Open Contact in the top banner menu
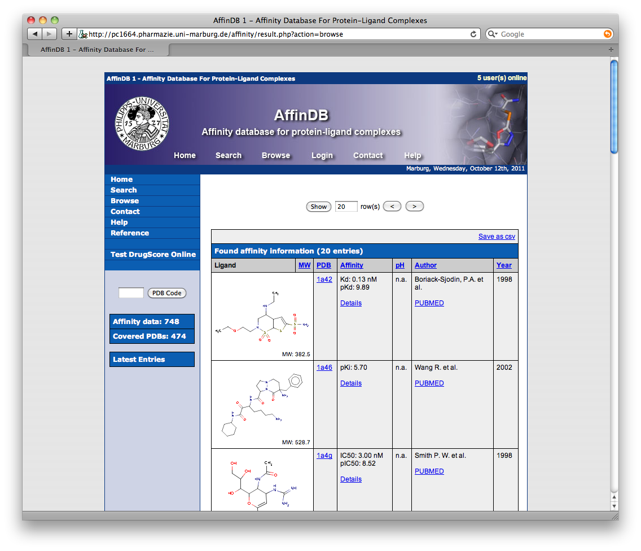 tap(368, 155)
